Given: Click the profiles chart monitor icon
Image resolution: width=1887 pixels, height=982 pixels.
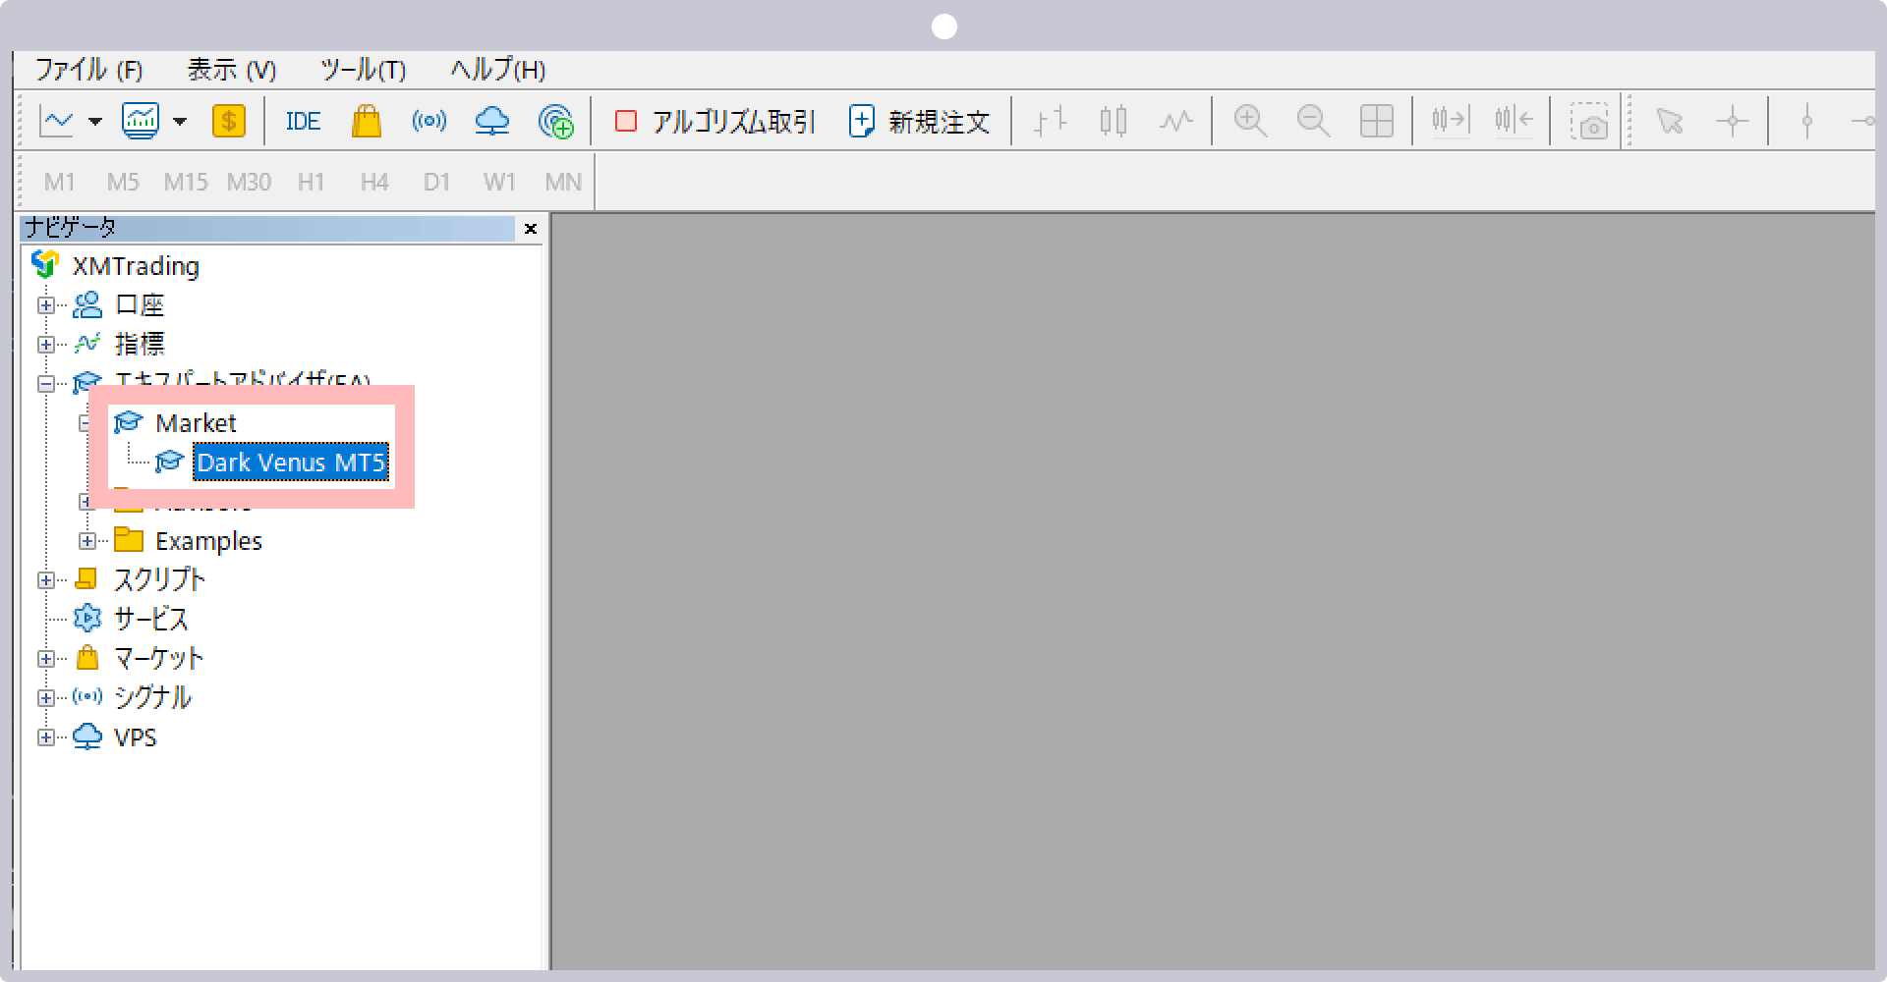Looking at the screenshot, I should coord(141,122).
